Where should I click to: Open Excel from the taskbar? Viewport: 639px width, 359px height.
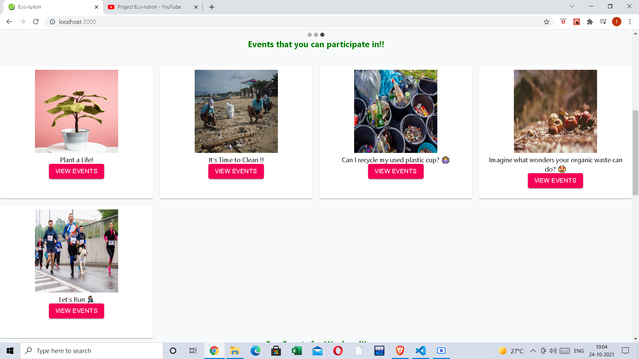(x=297, y=351)
